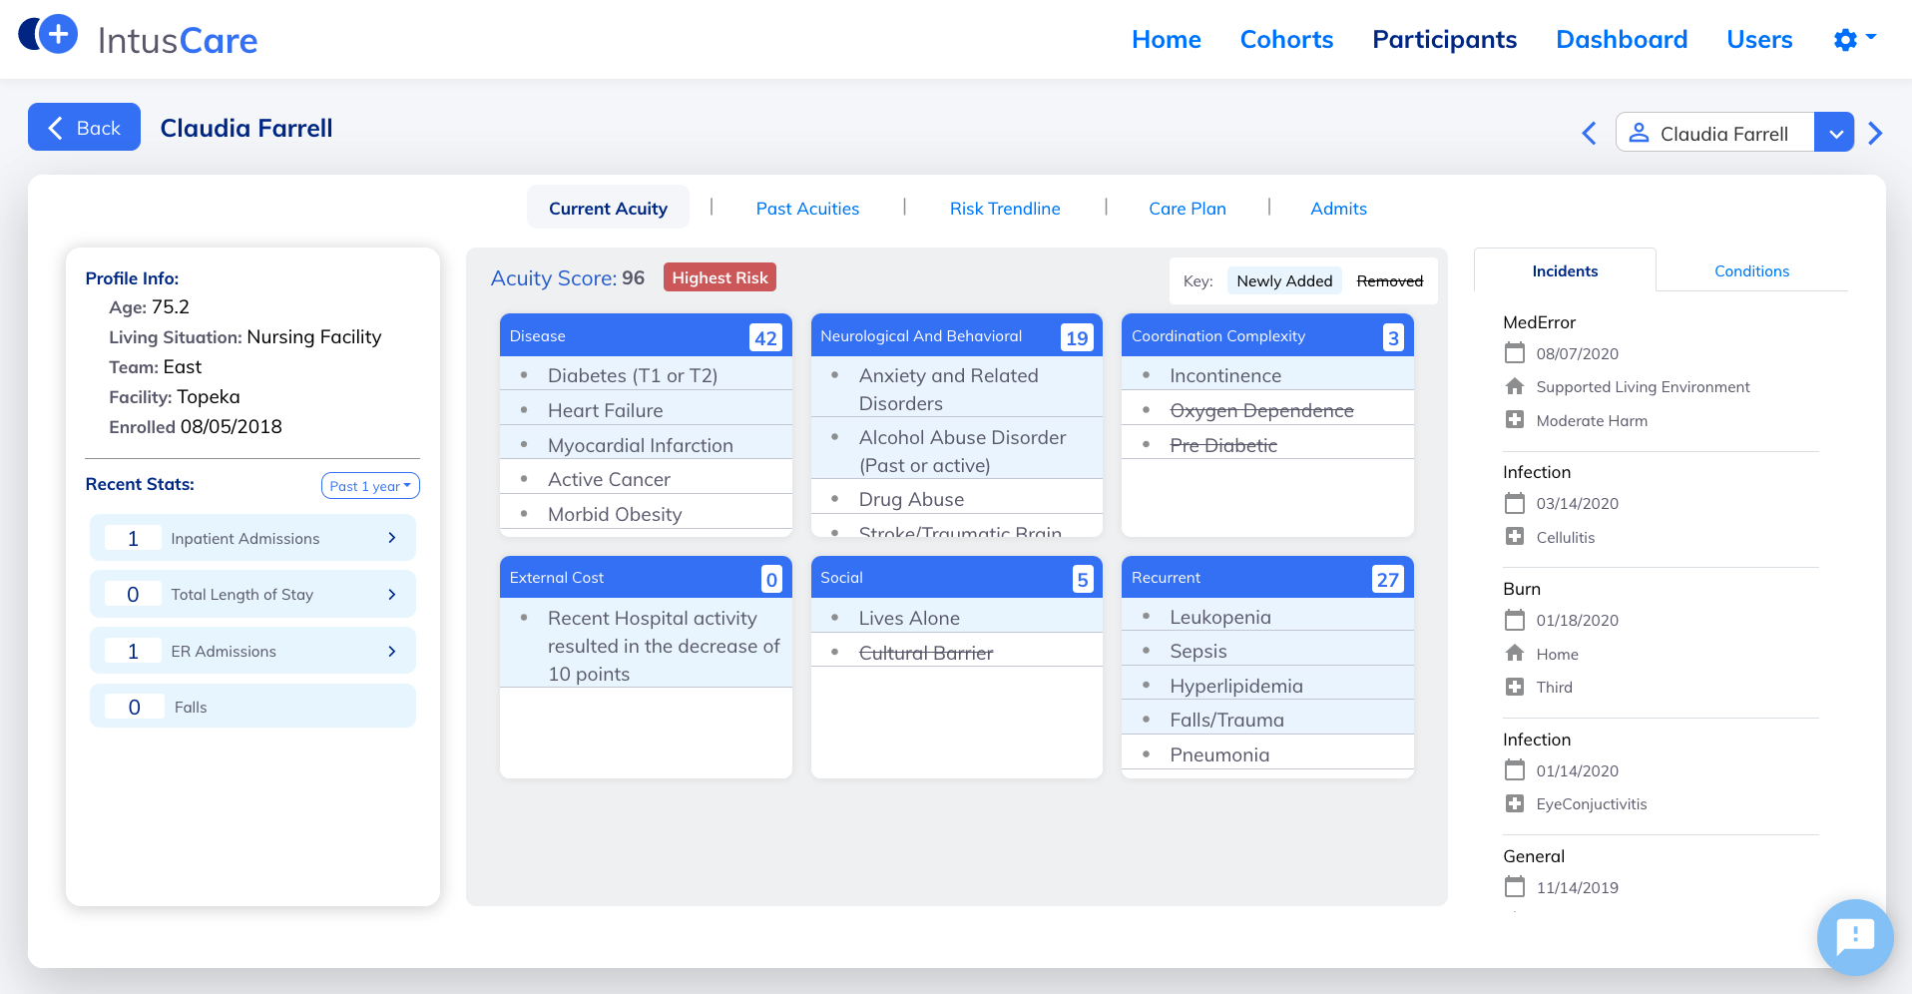
Task: Open the chat feedback bubble
Action: pyautogui.click(x=1854, y=936)
